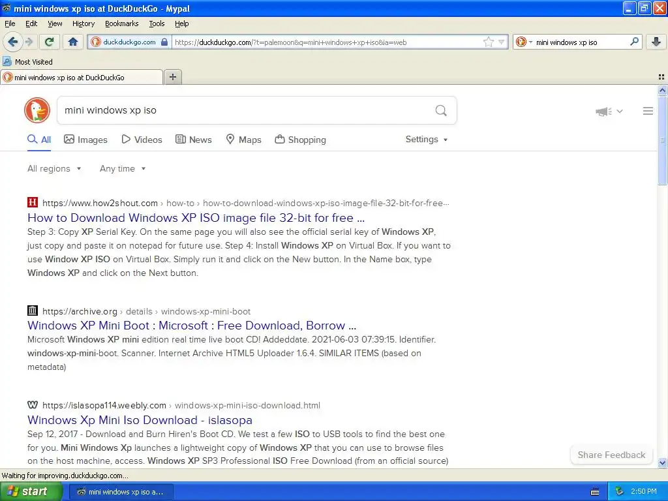This screenshot has height=501, width=668.
Task: Click the system tray Safely Remove Hardware icon
Action: (619, 492)
